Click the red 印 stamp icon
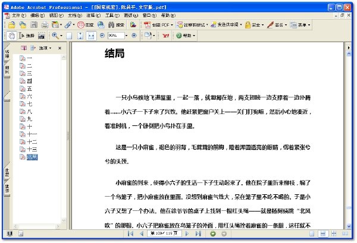Image resolution: width=357 pixels, height=243 pixels. click(x=80, y=25)
